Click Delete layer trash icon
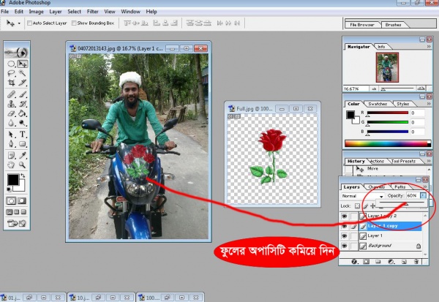The width and height of the screenshot is (439, 302). (x=416, y=262)
